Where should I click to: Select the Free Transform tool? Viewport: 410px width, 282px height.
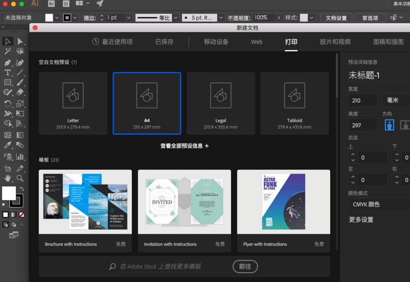[x=20, y=113]
